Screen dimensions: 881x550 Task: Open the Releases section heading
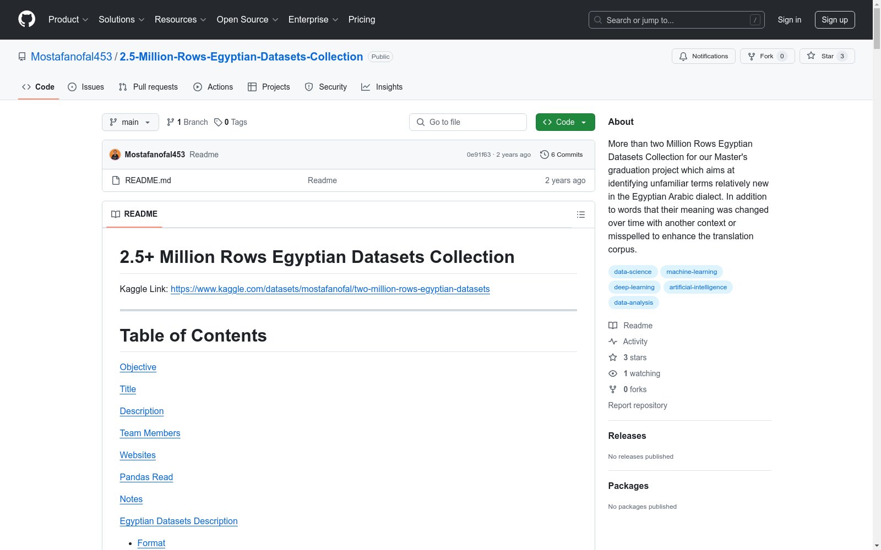point(627,436)
